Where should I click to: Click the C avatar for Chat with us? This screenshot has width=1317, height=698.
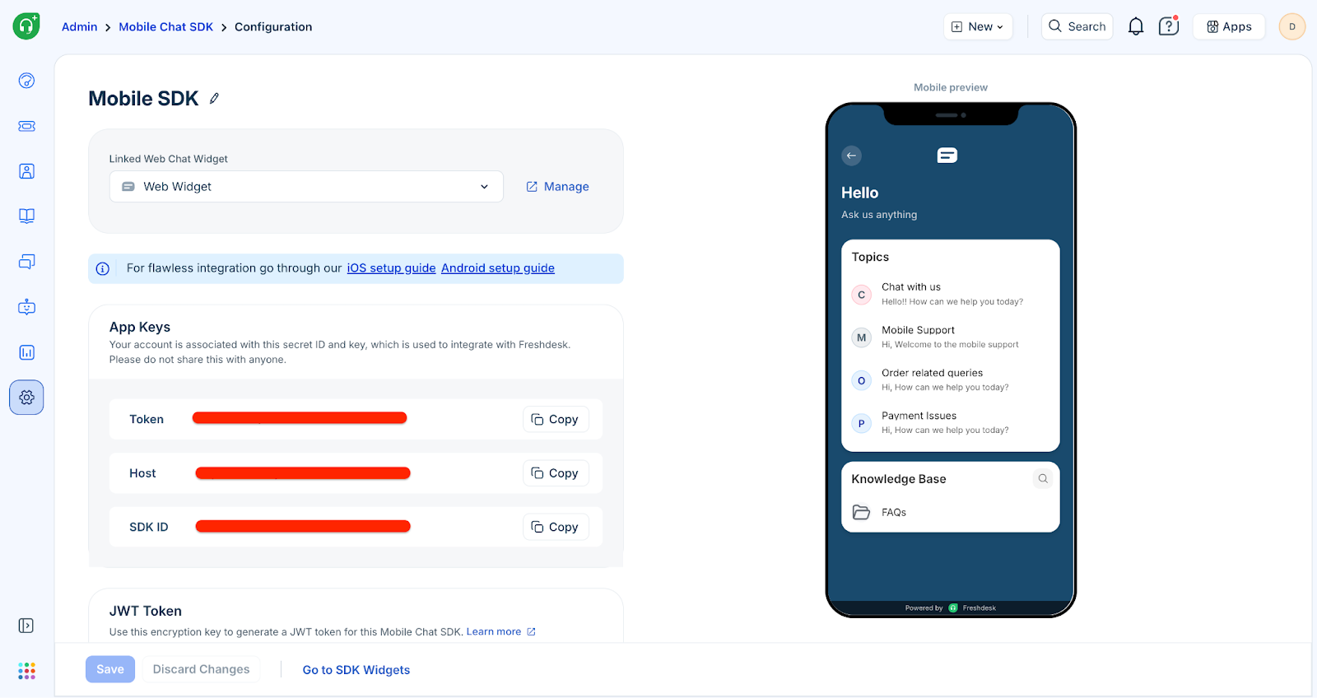862,295
